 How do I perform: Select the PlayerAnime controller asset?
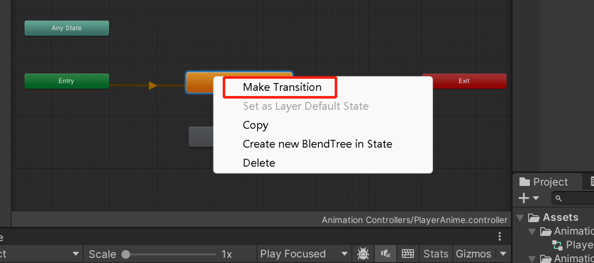573,245
